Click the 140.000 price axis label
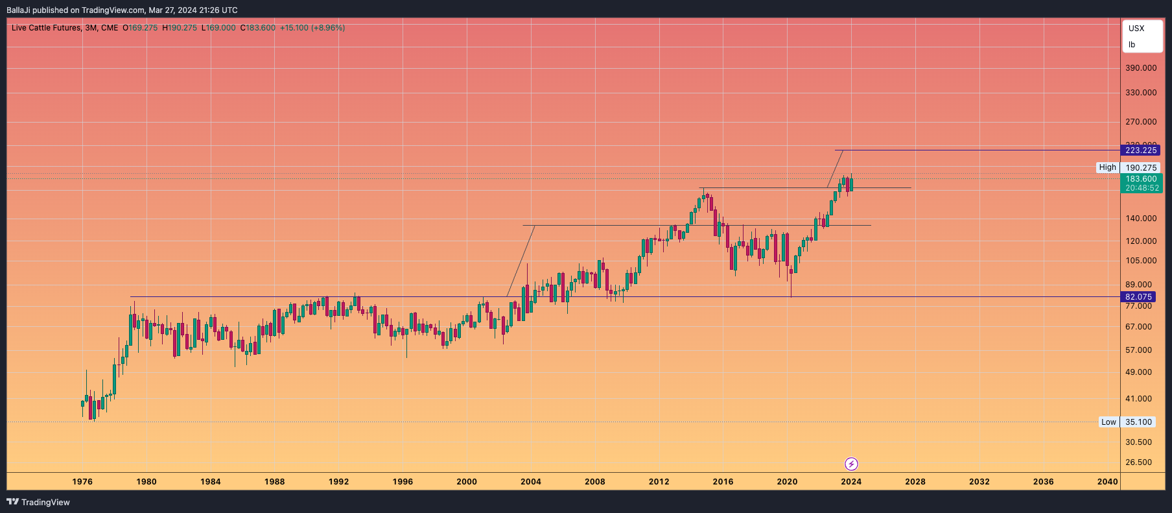1172x513 pixels. 1141,219
